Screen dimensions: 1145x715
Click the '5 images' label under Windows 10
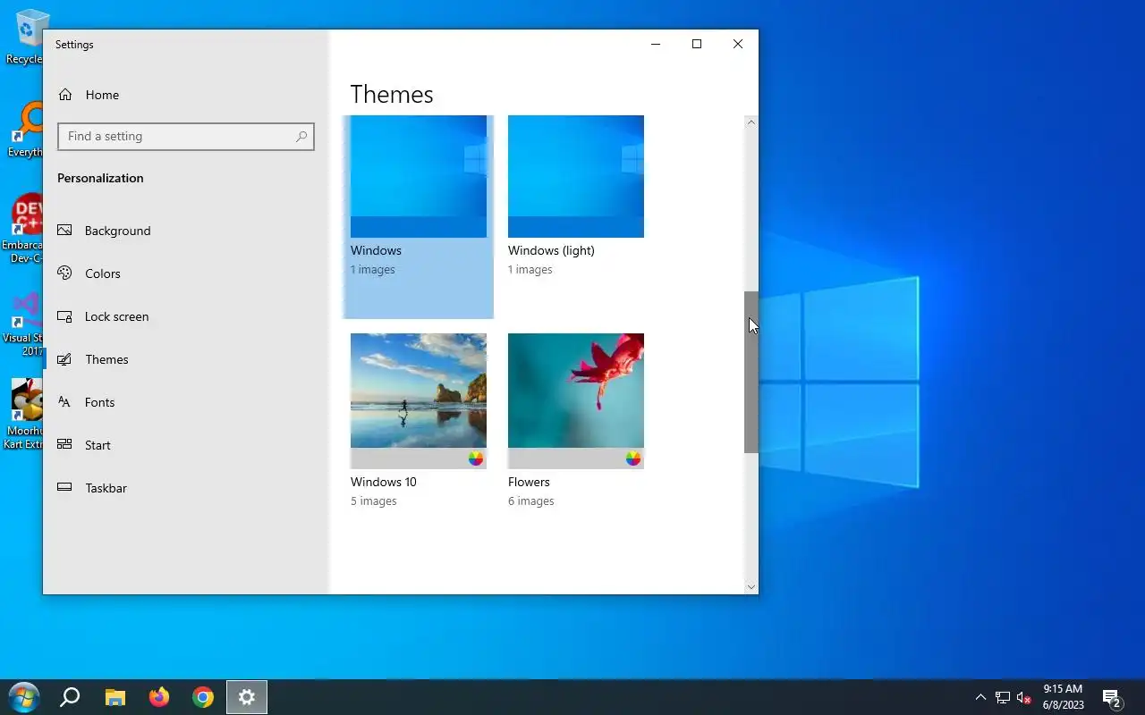[374, 501]
